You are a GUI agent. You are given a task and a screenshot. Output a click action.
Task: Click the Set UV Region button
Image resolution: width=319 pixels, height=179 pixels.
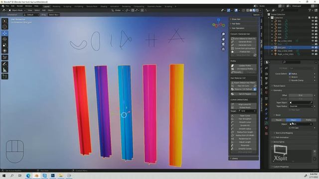point(244,94)
